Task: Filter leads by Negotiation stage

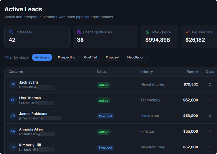Action: click(x=136, y=57)
